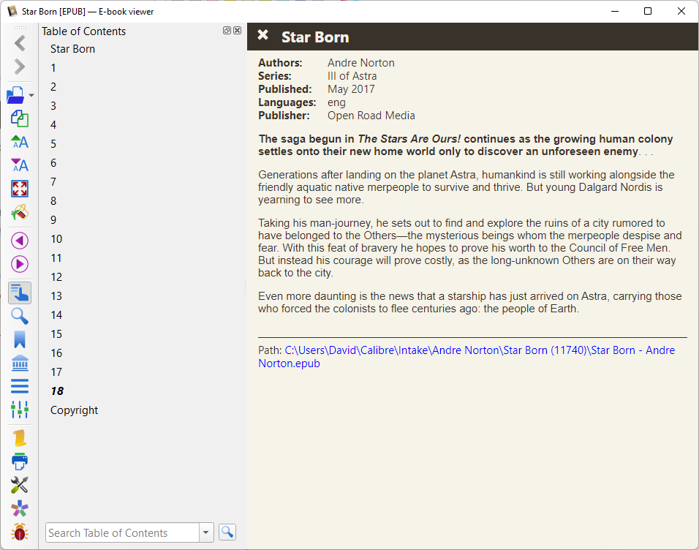Increase font size with the larger A icon
Screen dimensions: 699x550
[x=20, y=142]
